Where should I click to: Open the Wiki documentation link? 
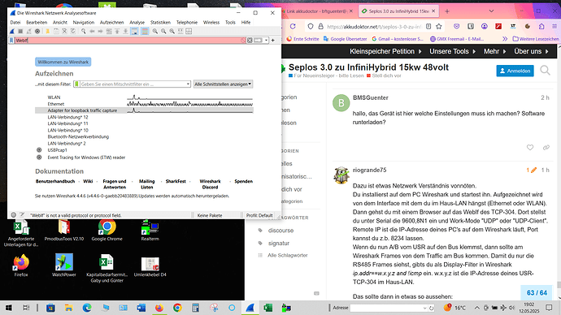(x=88, y=181)
